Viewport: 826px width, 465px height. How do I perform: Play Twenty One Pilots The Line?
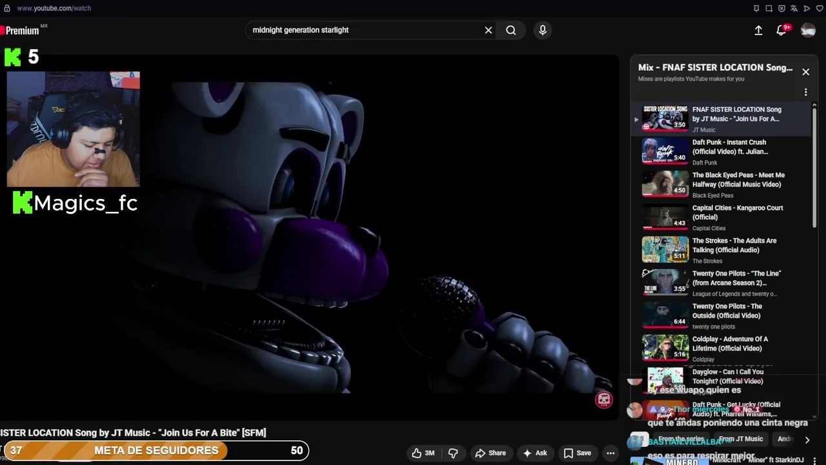coord(720,282)
